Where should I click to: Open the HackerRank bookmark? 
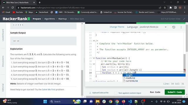42,12
